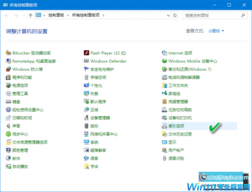The image size is (252, 192).
Task: Open the 同步中心 icon
Action: [8, 134]
